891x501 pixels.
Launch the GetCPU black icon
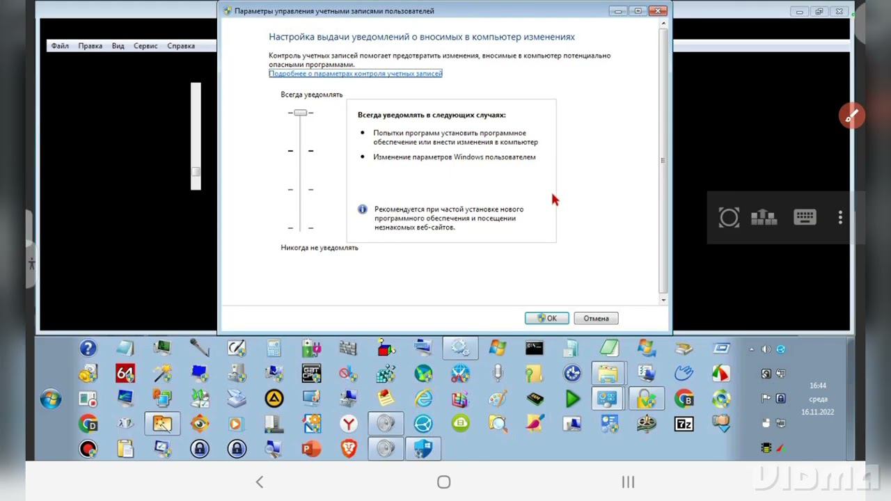tap(311, 374)
